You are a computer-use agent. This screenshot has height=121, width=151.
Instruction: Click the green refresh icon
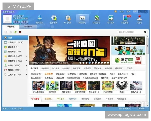pyautogui.click(x=16, y=32)
